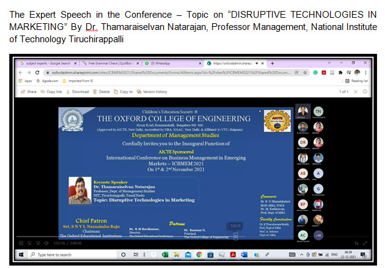Switch to the 'subject experts - Google Search' tab
Image resolution: width=385 pixels, height=268 pixels.
pos(48,64)
